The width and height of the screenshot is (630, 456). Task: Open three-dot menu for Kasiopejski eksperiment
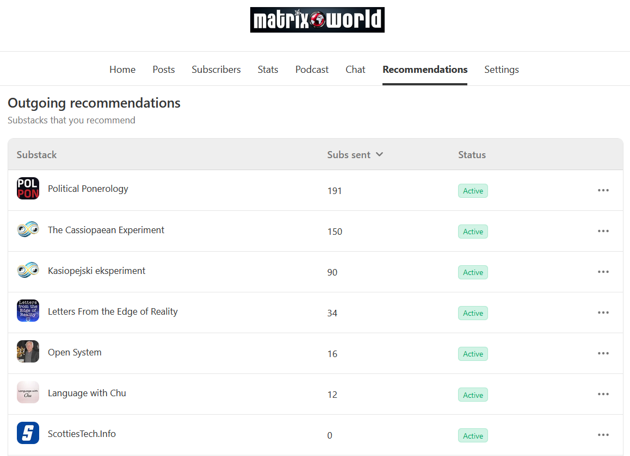coord(603,272)
